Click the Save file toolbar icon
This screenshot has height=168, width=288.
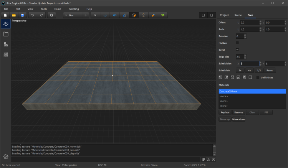tap(22, 15)
